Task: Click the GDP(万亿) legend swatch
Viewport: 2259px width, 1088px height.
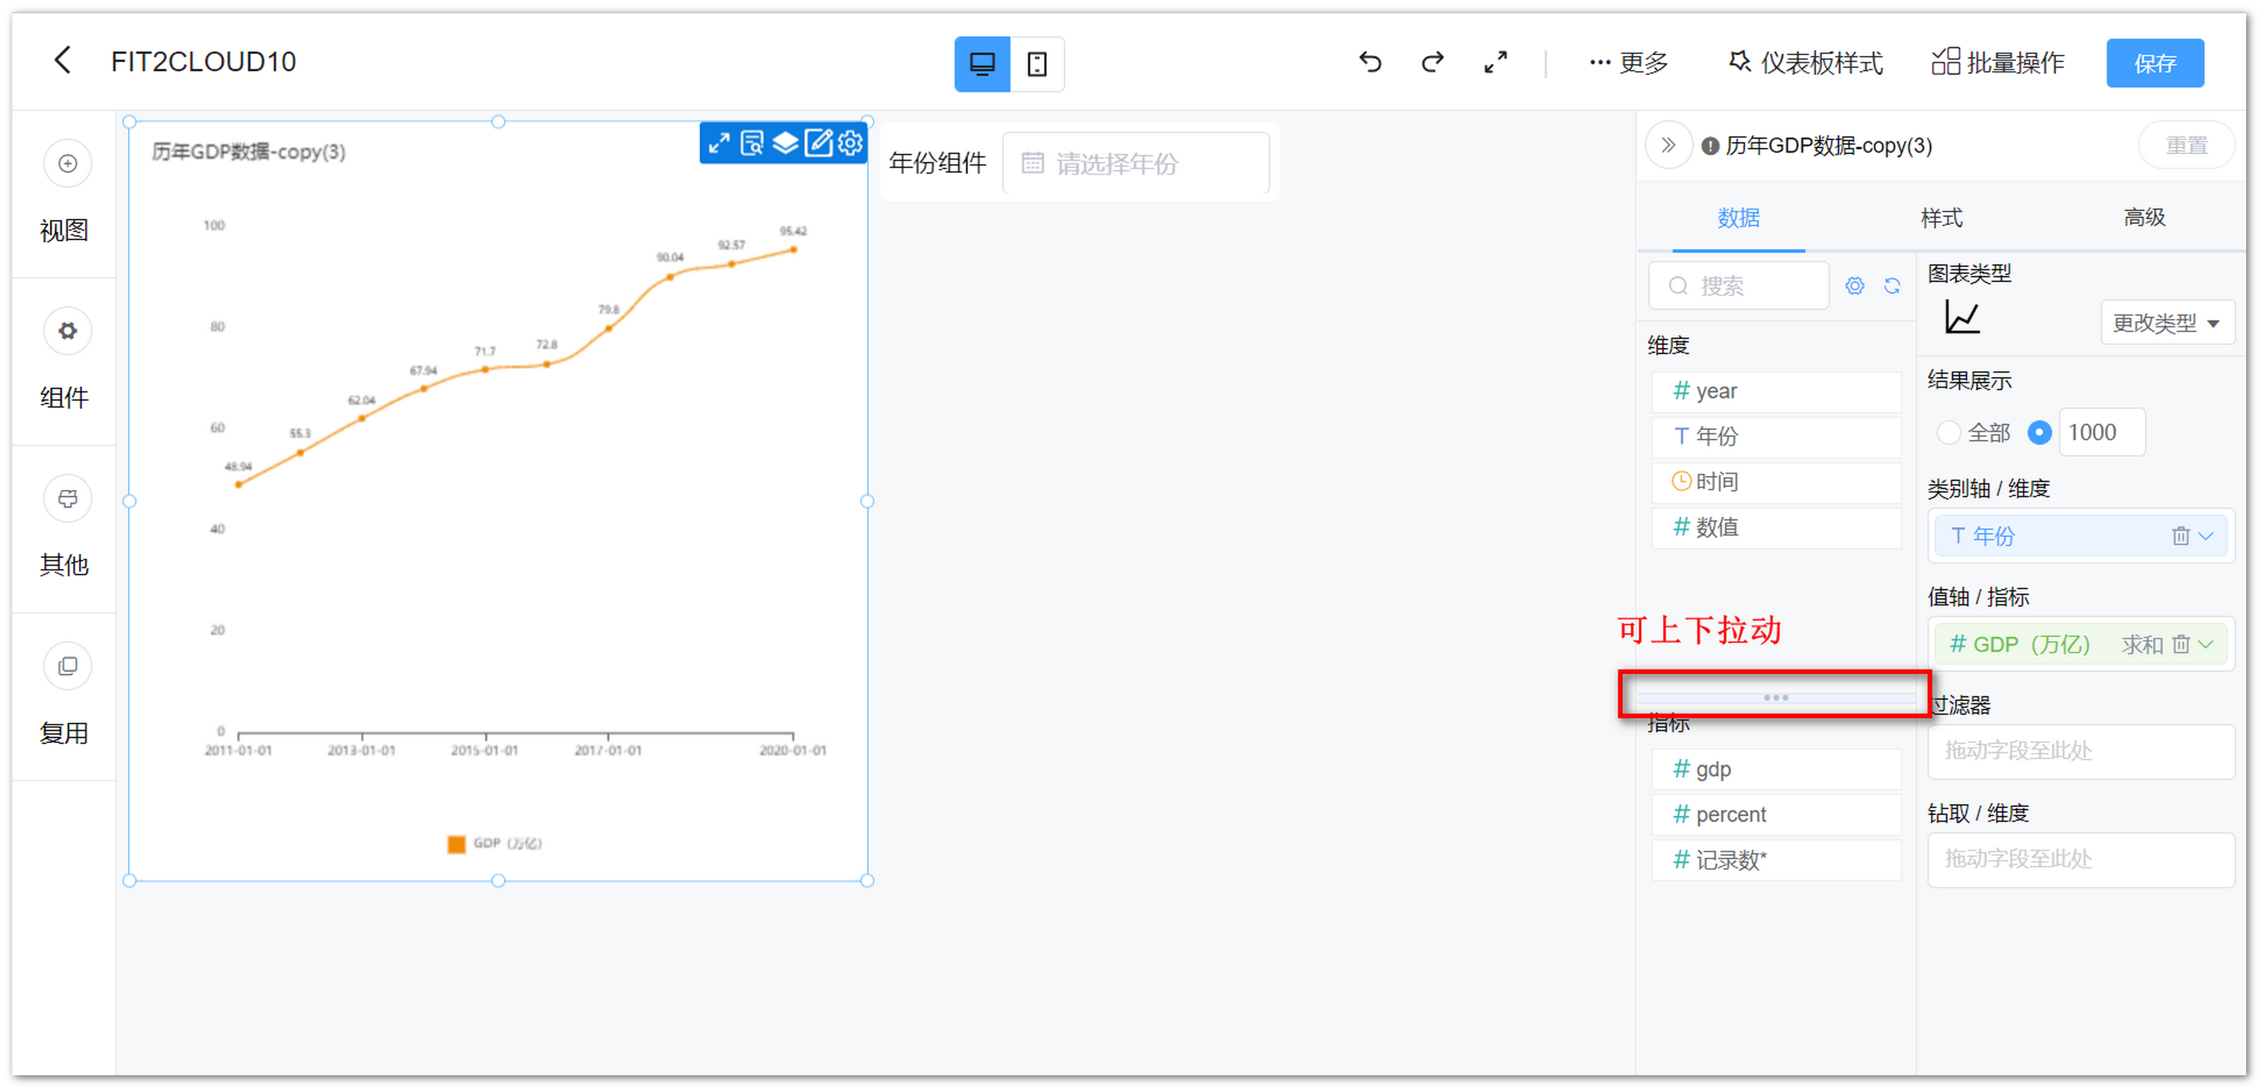Action: (x=456, y=845)
